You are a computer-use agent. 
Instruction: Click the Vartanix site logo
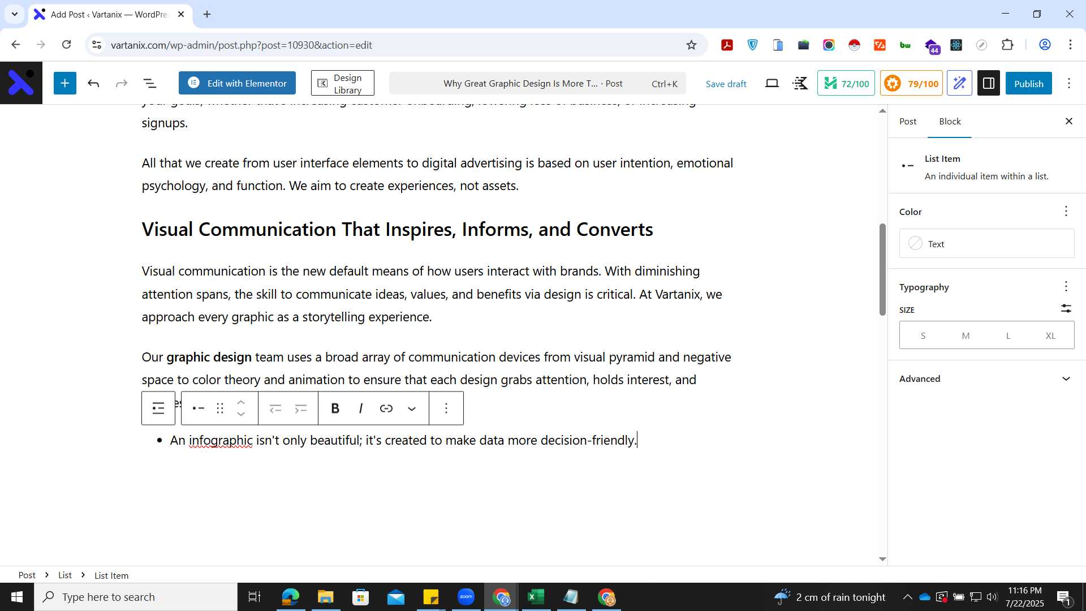(x=21, y=83)
